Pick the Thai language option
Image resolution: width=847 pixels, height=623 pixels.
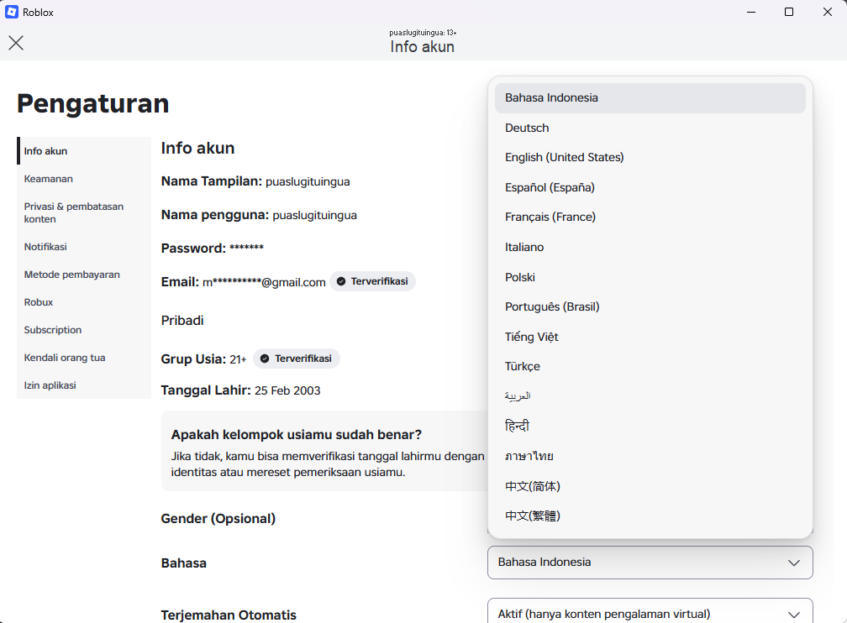point(650,456)
